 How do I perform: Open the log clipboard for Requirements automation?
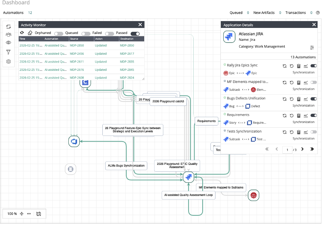coord(299,116)
